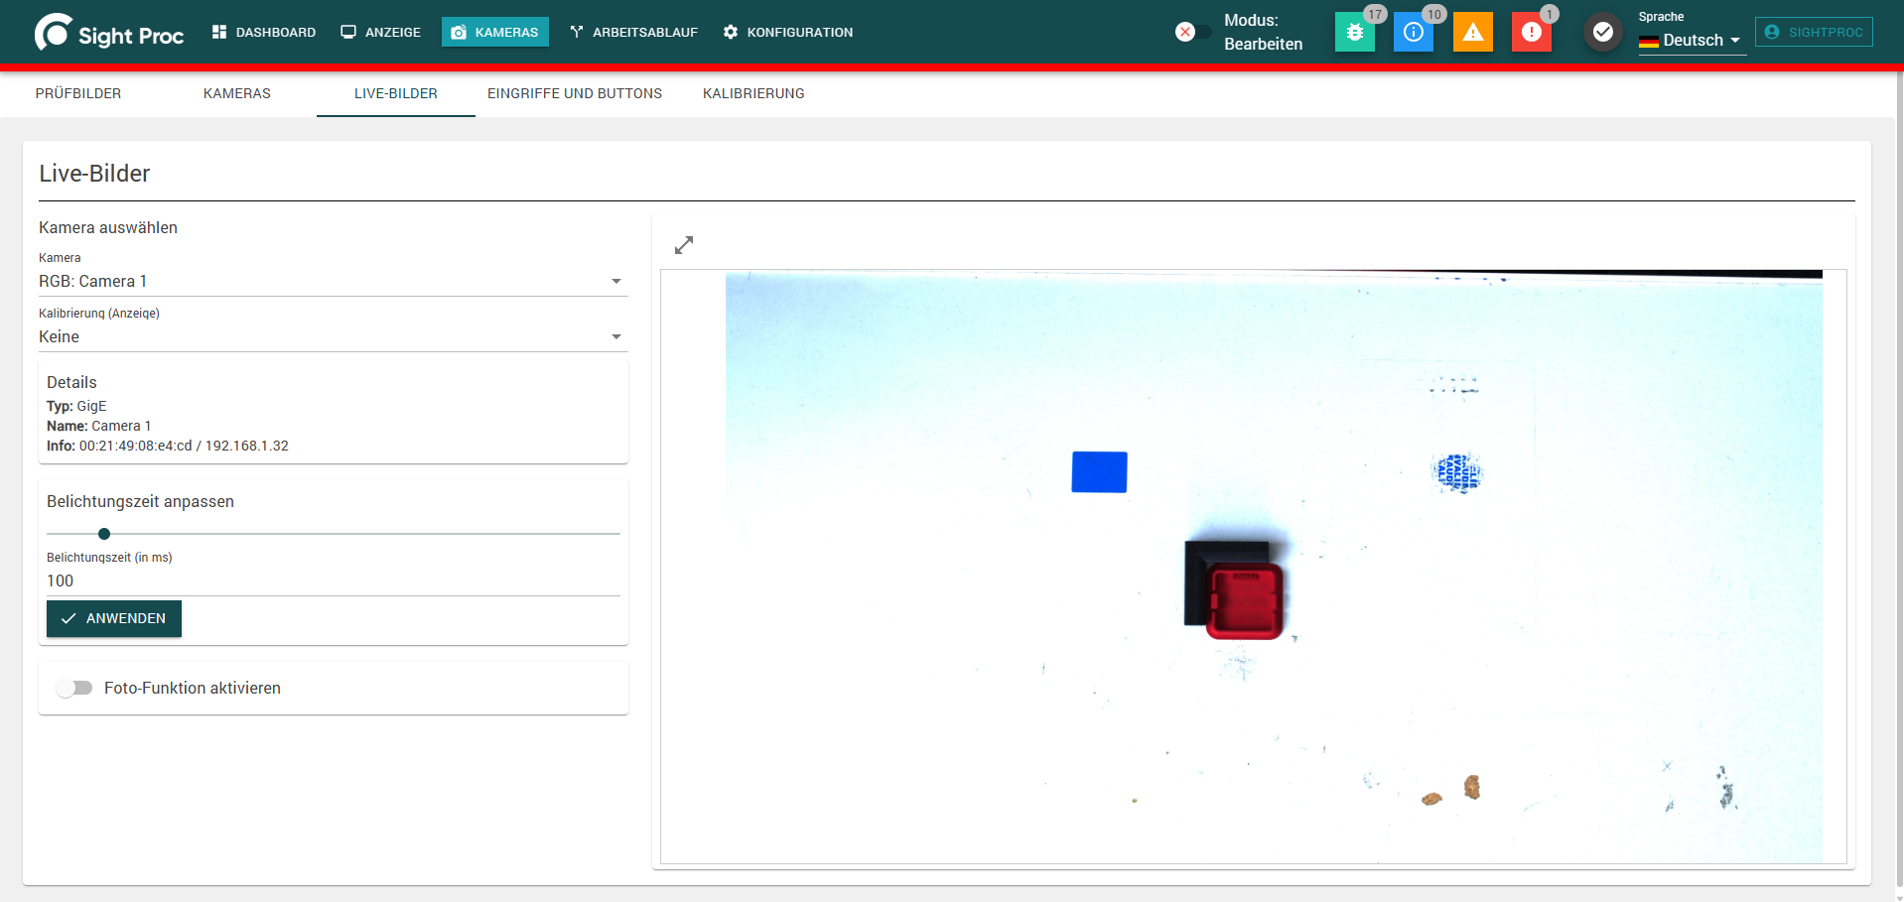Open blue info notifications icon

[x=1414, y=32]
